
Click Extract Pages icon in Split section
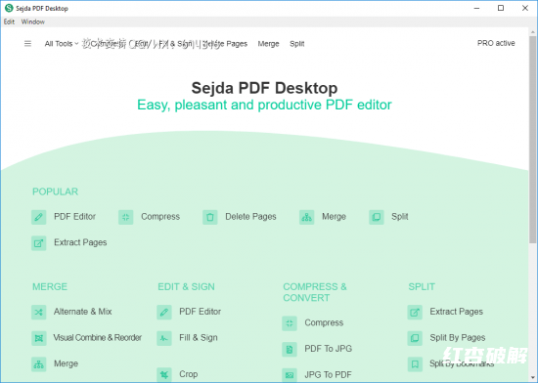tap(415, 312)
